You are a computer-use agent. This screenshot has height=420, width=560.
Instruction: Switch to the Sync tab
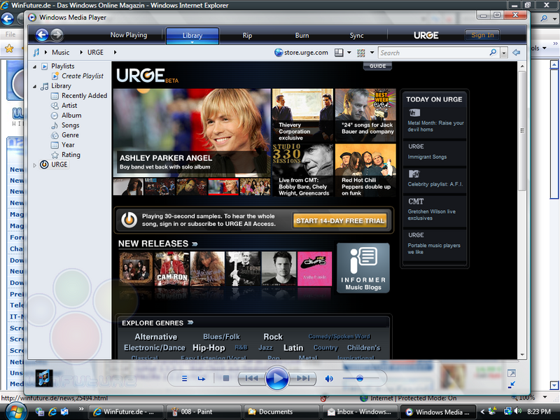tap(356, 36)
